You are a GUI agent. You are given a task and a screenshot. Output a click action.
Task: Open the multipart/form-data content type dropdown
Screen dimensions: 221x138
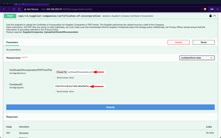click(x=197, y=58)
